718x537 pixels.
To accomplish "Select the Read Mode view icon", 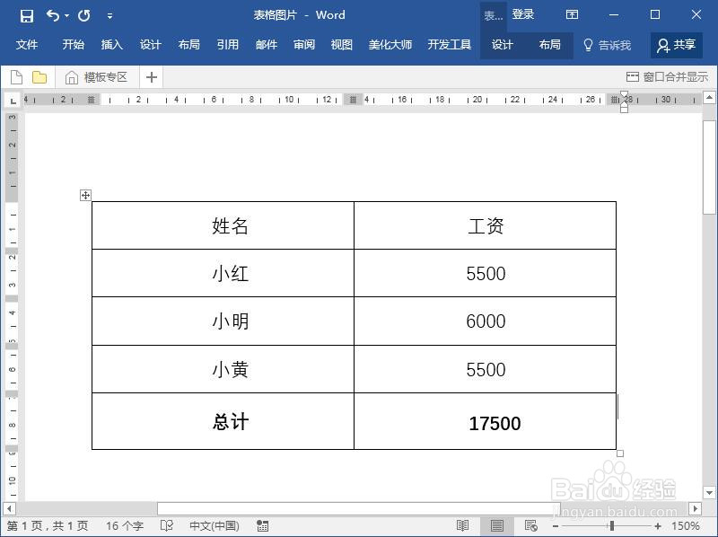I will click(463, 525).
